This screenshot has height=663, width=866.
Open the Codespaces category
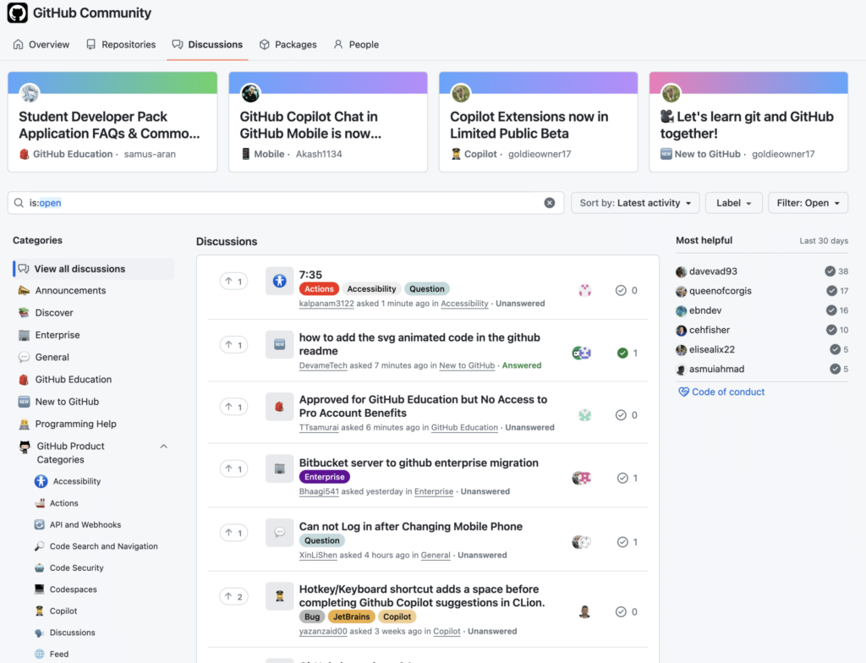click(x=41, y=589)
